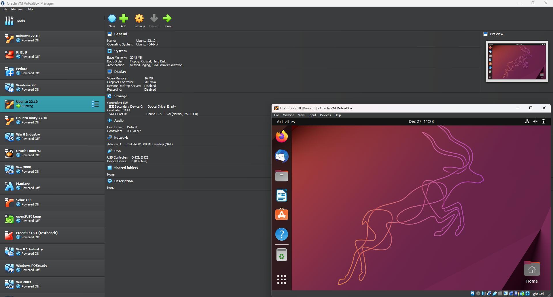
Task: Open the Help app in the Ubuntu dock
Action: (281, 234)
